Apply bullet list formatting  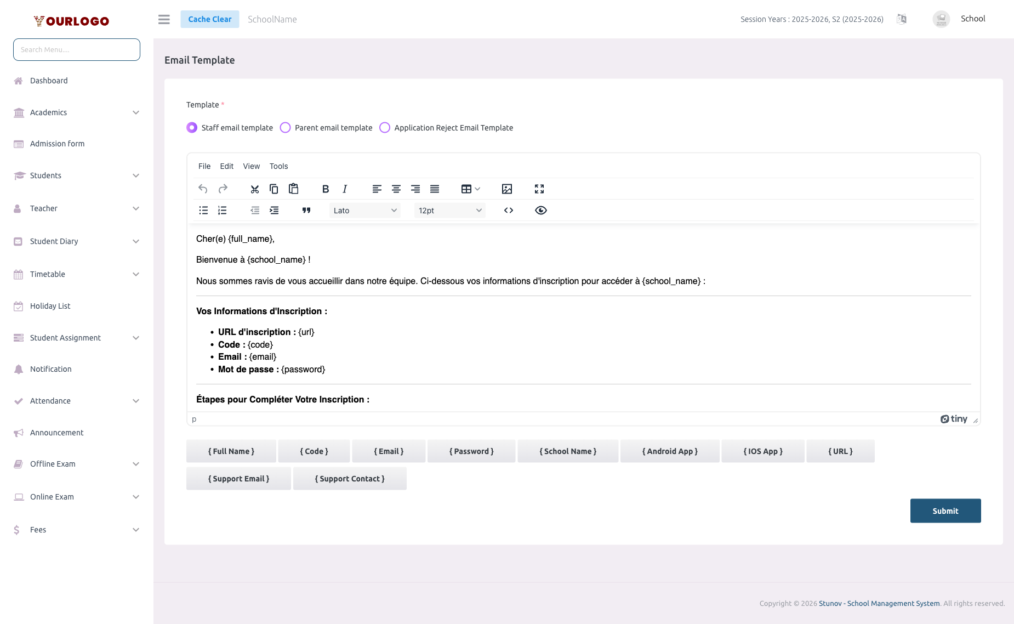click(203, 210)
